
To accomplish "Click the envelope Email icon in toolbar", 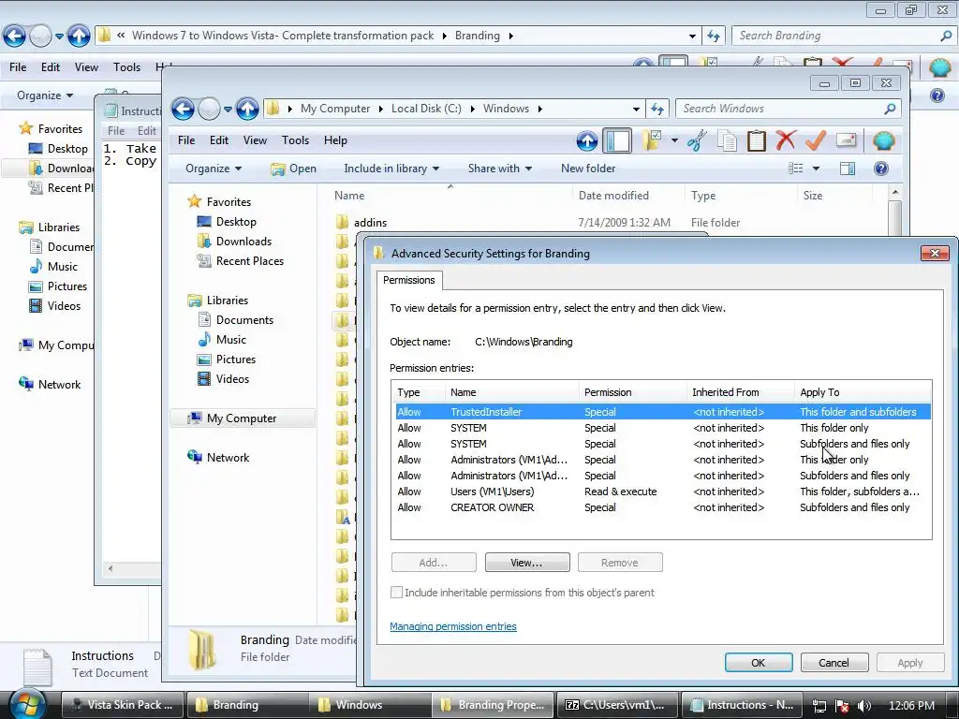I will pyautogui.click(x=846, y=140).
